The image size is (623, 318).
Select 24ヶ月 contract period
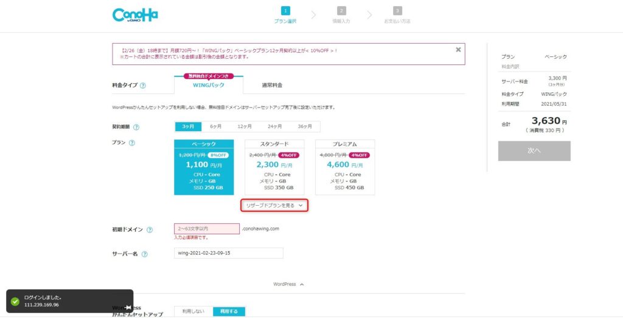click(x=274, y=126)
